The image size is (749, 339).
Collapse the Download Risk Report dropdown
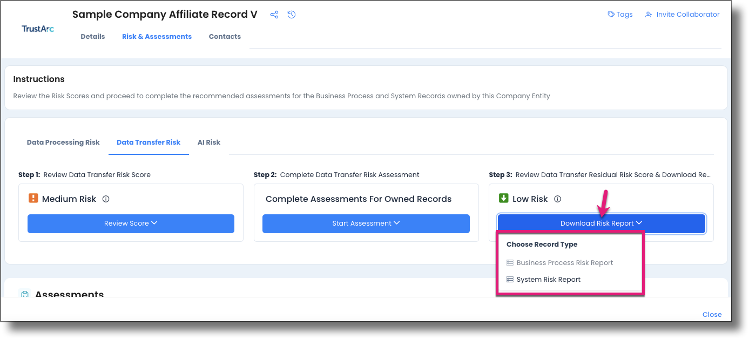(602, 223)
